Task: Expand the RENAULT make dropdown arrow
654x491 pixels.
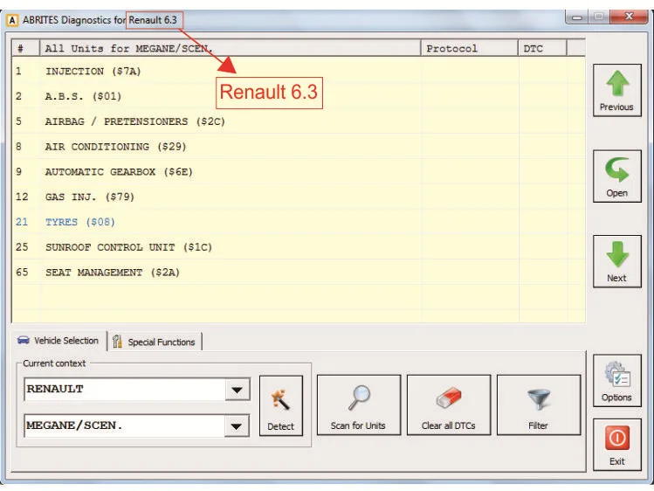Action: 238,390
